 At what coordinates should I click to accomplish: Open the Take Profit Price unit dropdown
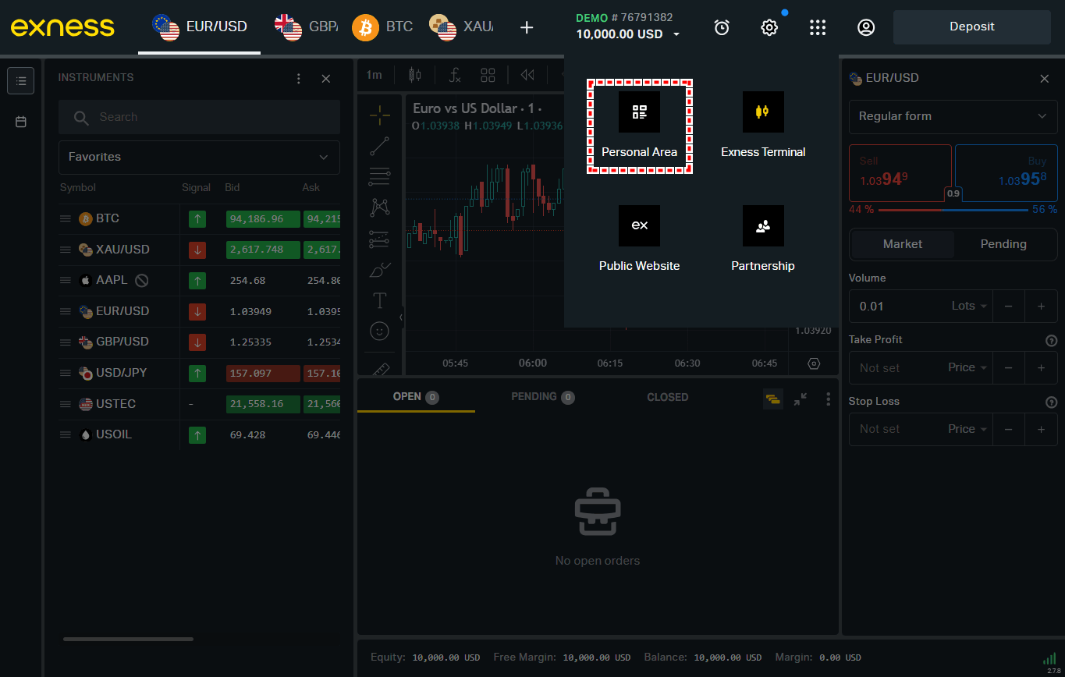pos(967,367)
